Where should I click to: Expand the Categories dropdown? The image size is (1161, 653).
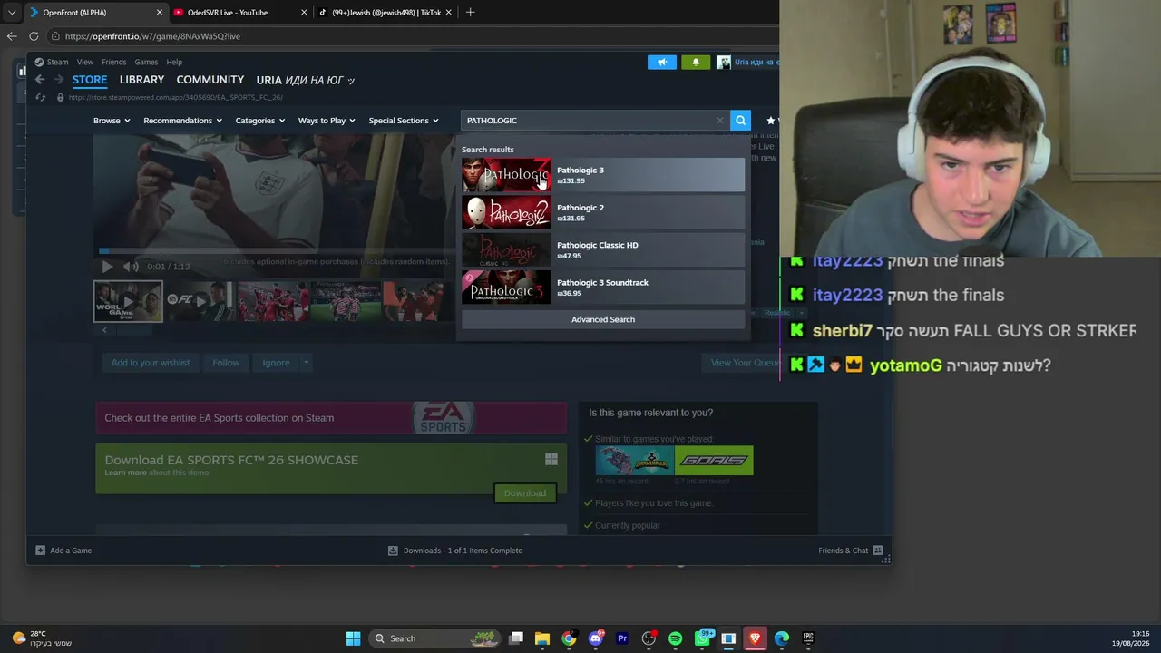coord(260,121)
